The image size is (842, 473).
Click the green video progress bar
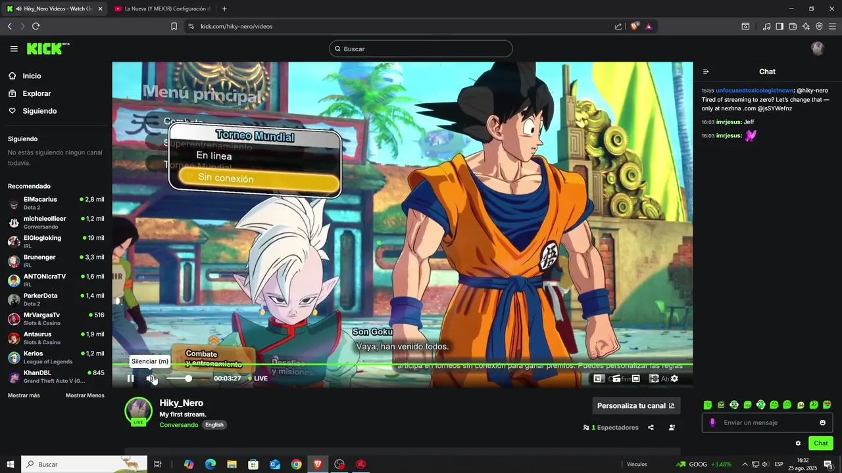coord(402,364)
